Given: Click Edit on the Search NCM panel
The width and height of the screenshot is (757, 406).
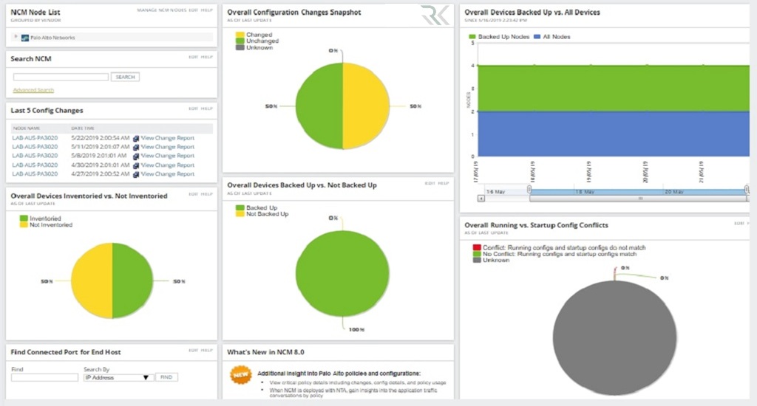Looking at the screenshot, I should click(x=193, y=57).
